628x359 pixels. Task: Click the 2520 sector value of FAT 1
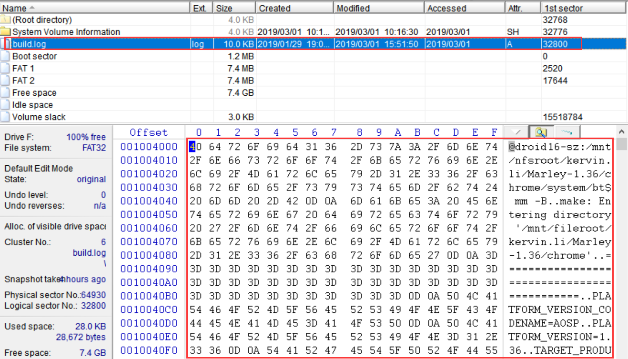click(x=553, y=69)
